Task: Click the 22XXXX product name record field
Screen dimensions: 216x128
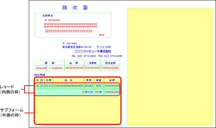Action: tap(68, 86)
